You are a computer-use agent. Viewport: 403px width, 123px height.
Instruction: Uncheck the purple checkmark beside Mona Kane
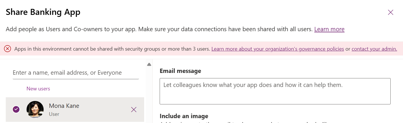(16, 109)
